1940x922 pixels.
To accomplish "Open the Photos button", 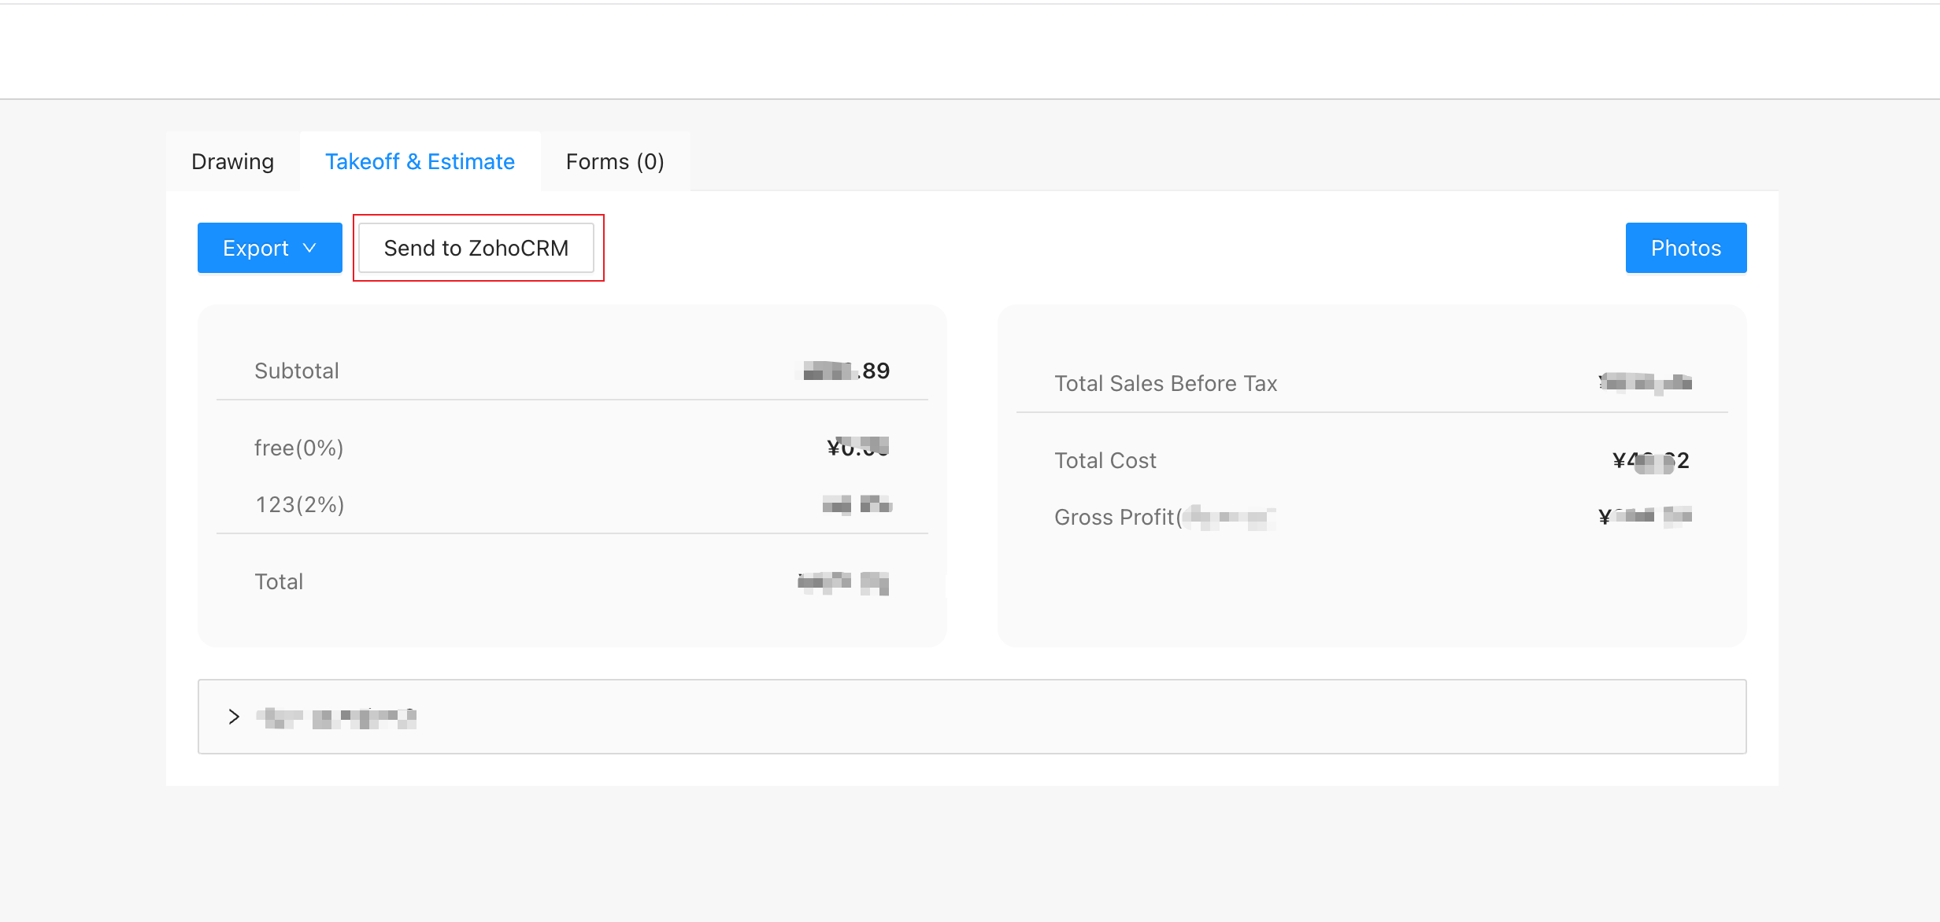I will click(1686, 248).
